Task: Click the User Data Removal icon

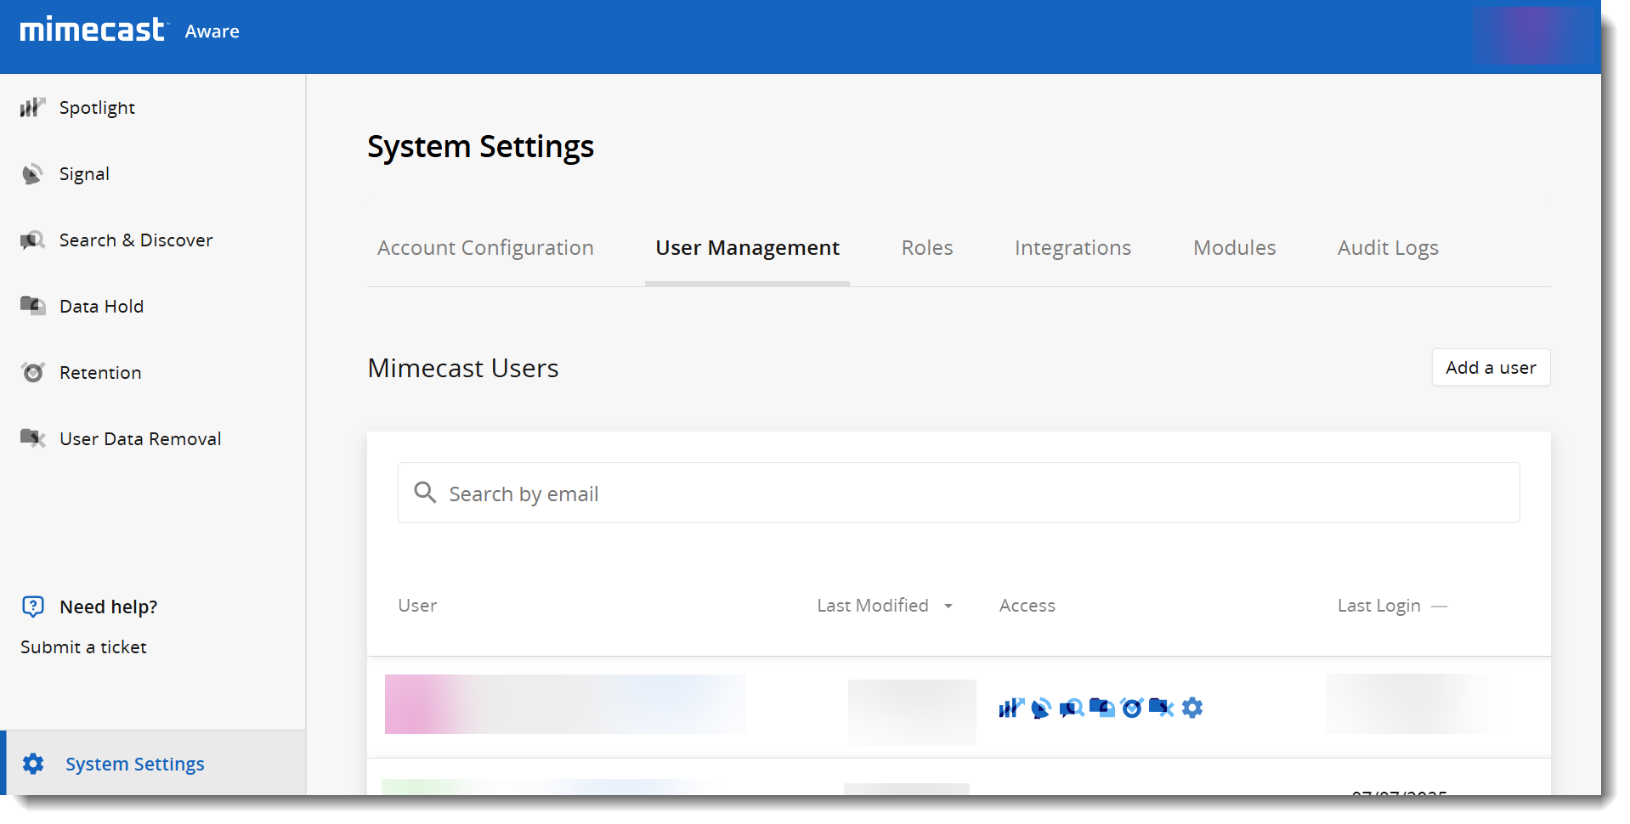Action: pos(32,438)
